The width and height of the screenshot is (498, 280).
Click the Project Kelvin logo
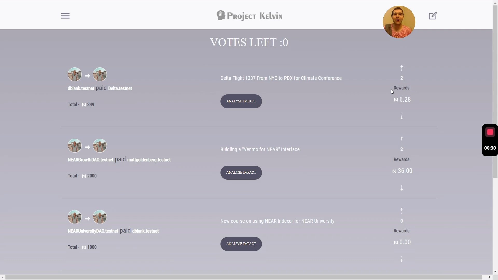click(249, 16)
